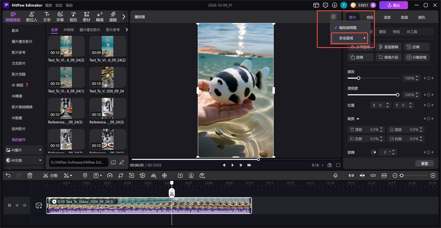
Task: Toggle the 透明度 keyframe diamond
Action: tap(428, 95)
